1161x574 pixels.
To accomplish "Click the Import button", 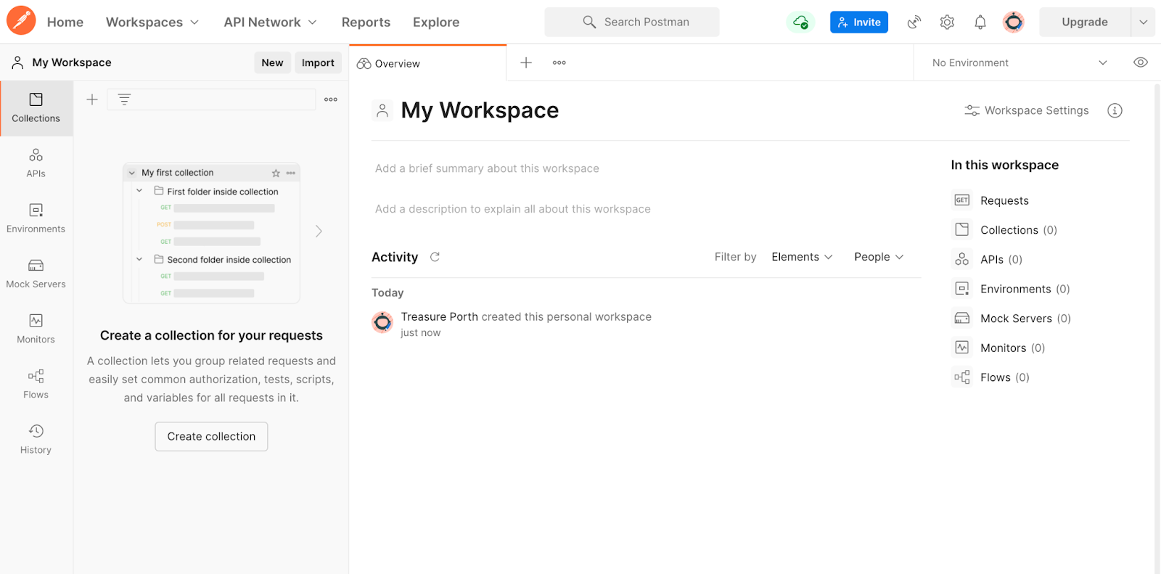I will tap(318, 62).
